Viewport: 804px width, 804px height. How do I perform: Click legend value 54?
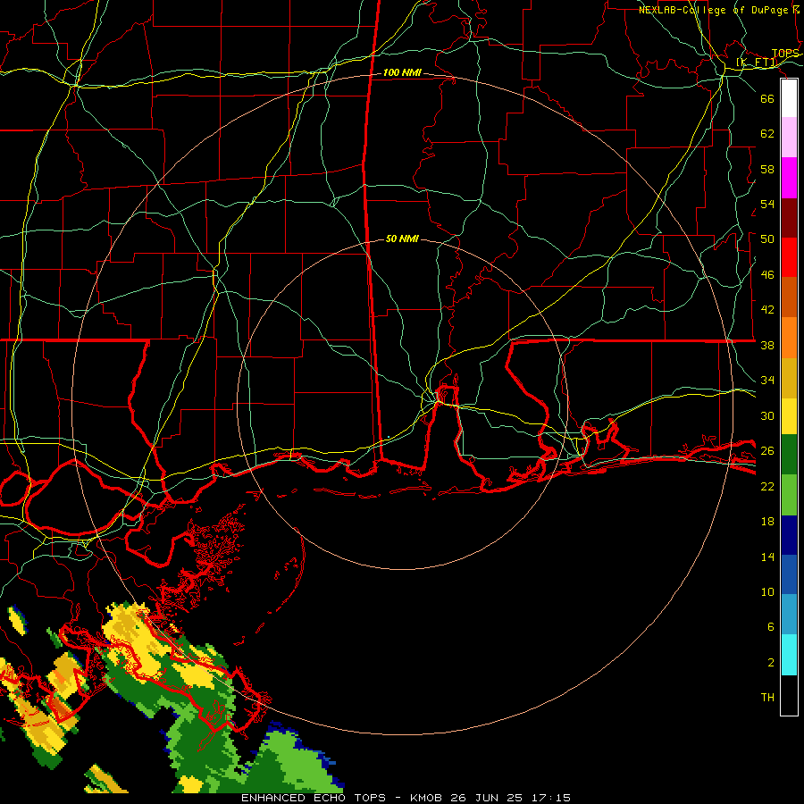pyautogui.click(x=767, y=204)
